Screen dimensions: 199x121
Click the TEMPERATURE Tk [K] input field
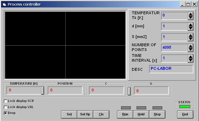click(174, 16)
